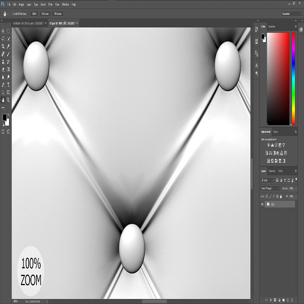Open the Essentials workspace dropdown
This screenshot has height=304, width=304.
coord(292,14)
